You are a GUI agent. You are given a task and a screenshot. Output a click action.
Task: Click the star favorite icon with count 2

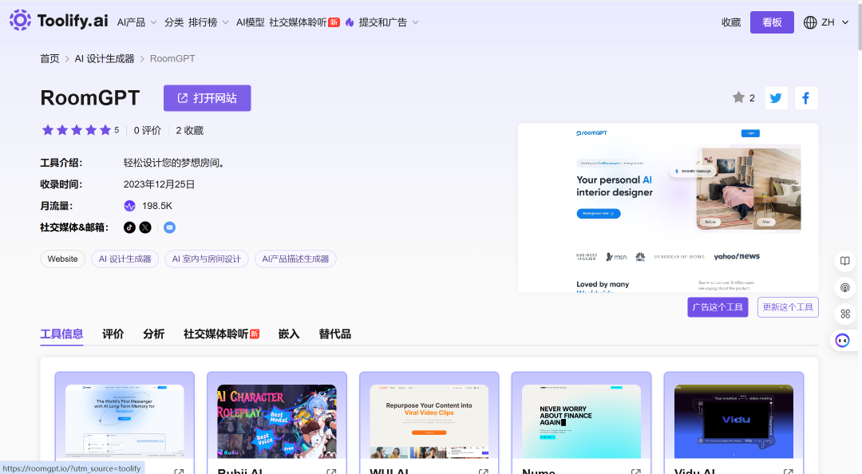738,97
